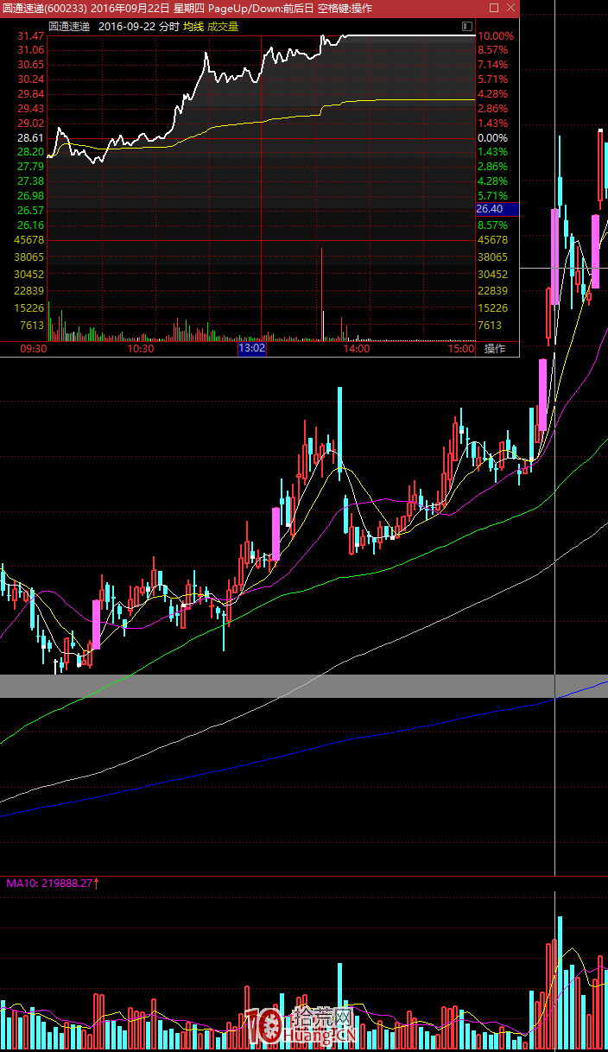Click the 操作 button in the popup corner

tap(495, 349)
